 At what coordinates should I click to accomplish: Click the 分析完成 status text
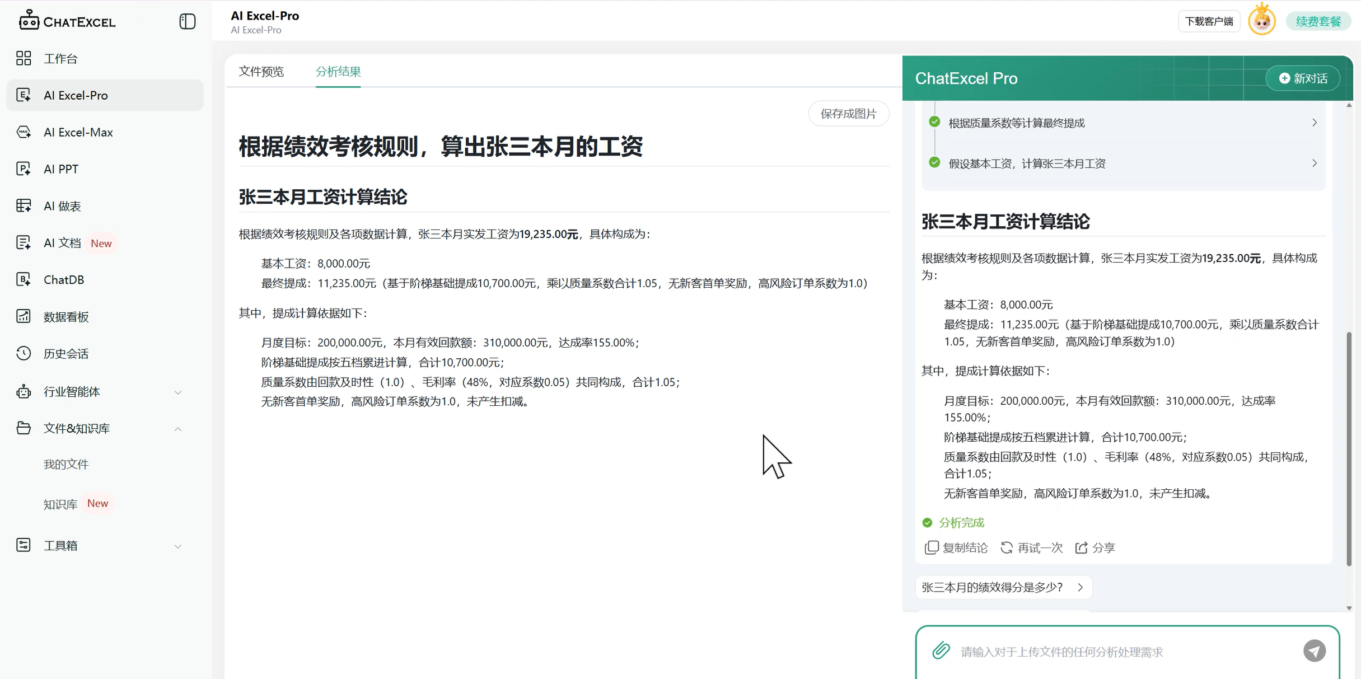point(961,523)
